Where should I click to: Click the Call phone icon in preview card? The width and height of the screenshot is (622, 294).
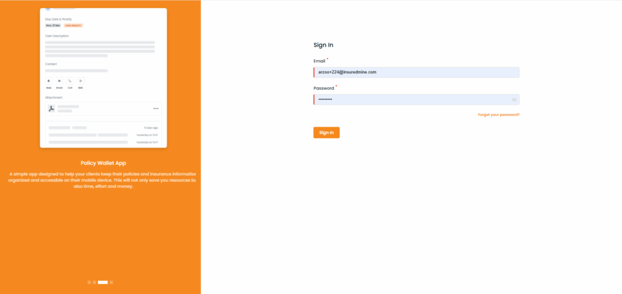70,81
